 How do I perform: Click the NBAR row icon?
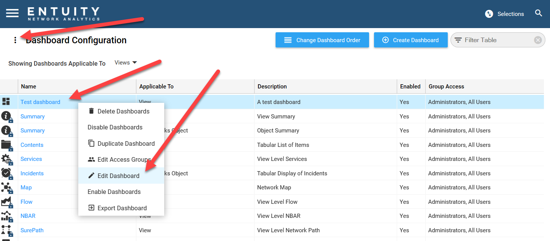pos(7,216)
